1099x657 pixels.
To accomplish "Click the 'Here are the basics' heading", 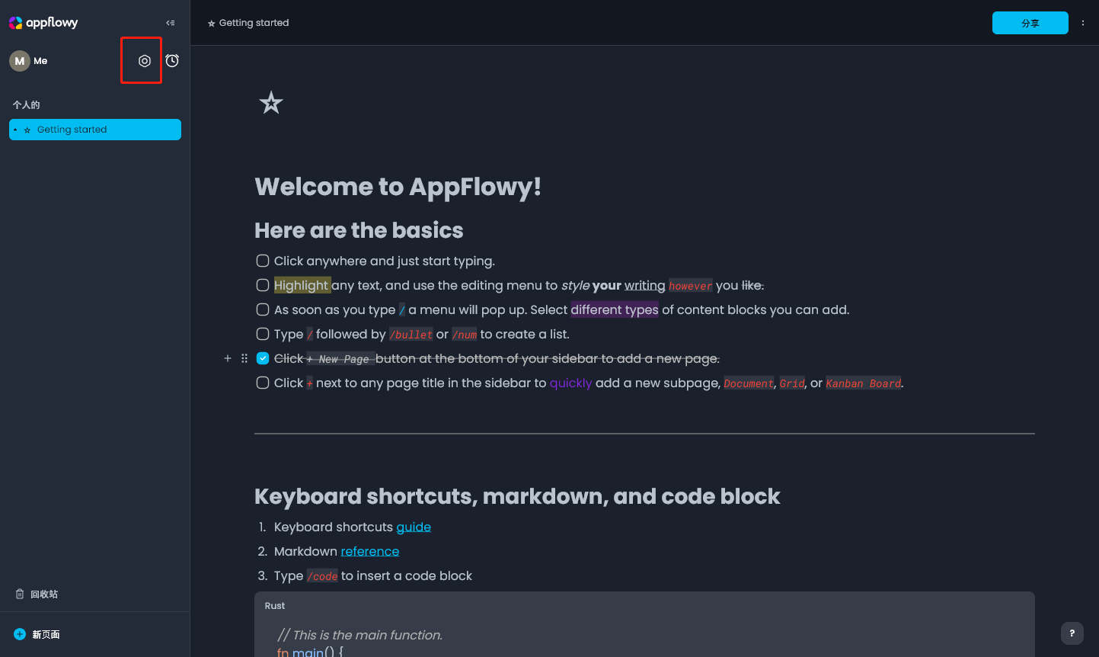I will (x=359, y=230).
